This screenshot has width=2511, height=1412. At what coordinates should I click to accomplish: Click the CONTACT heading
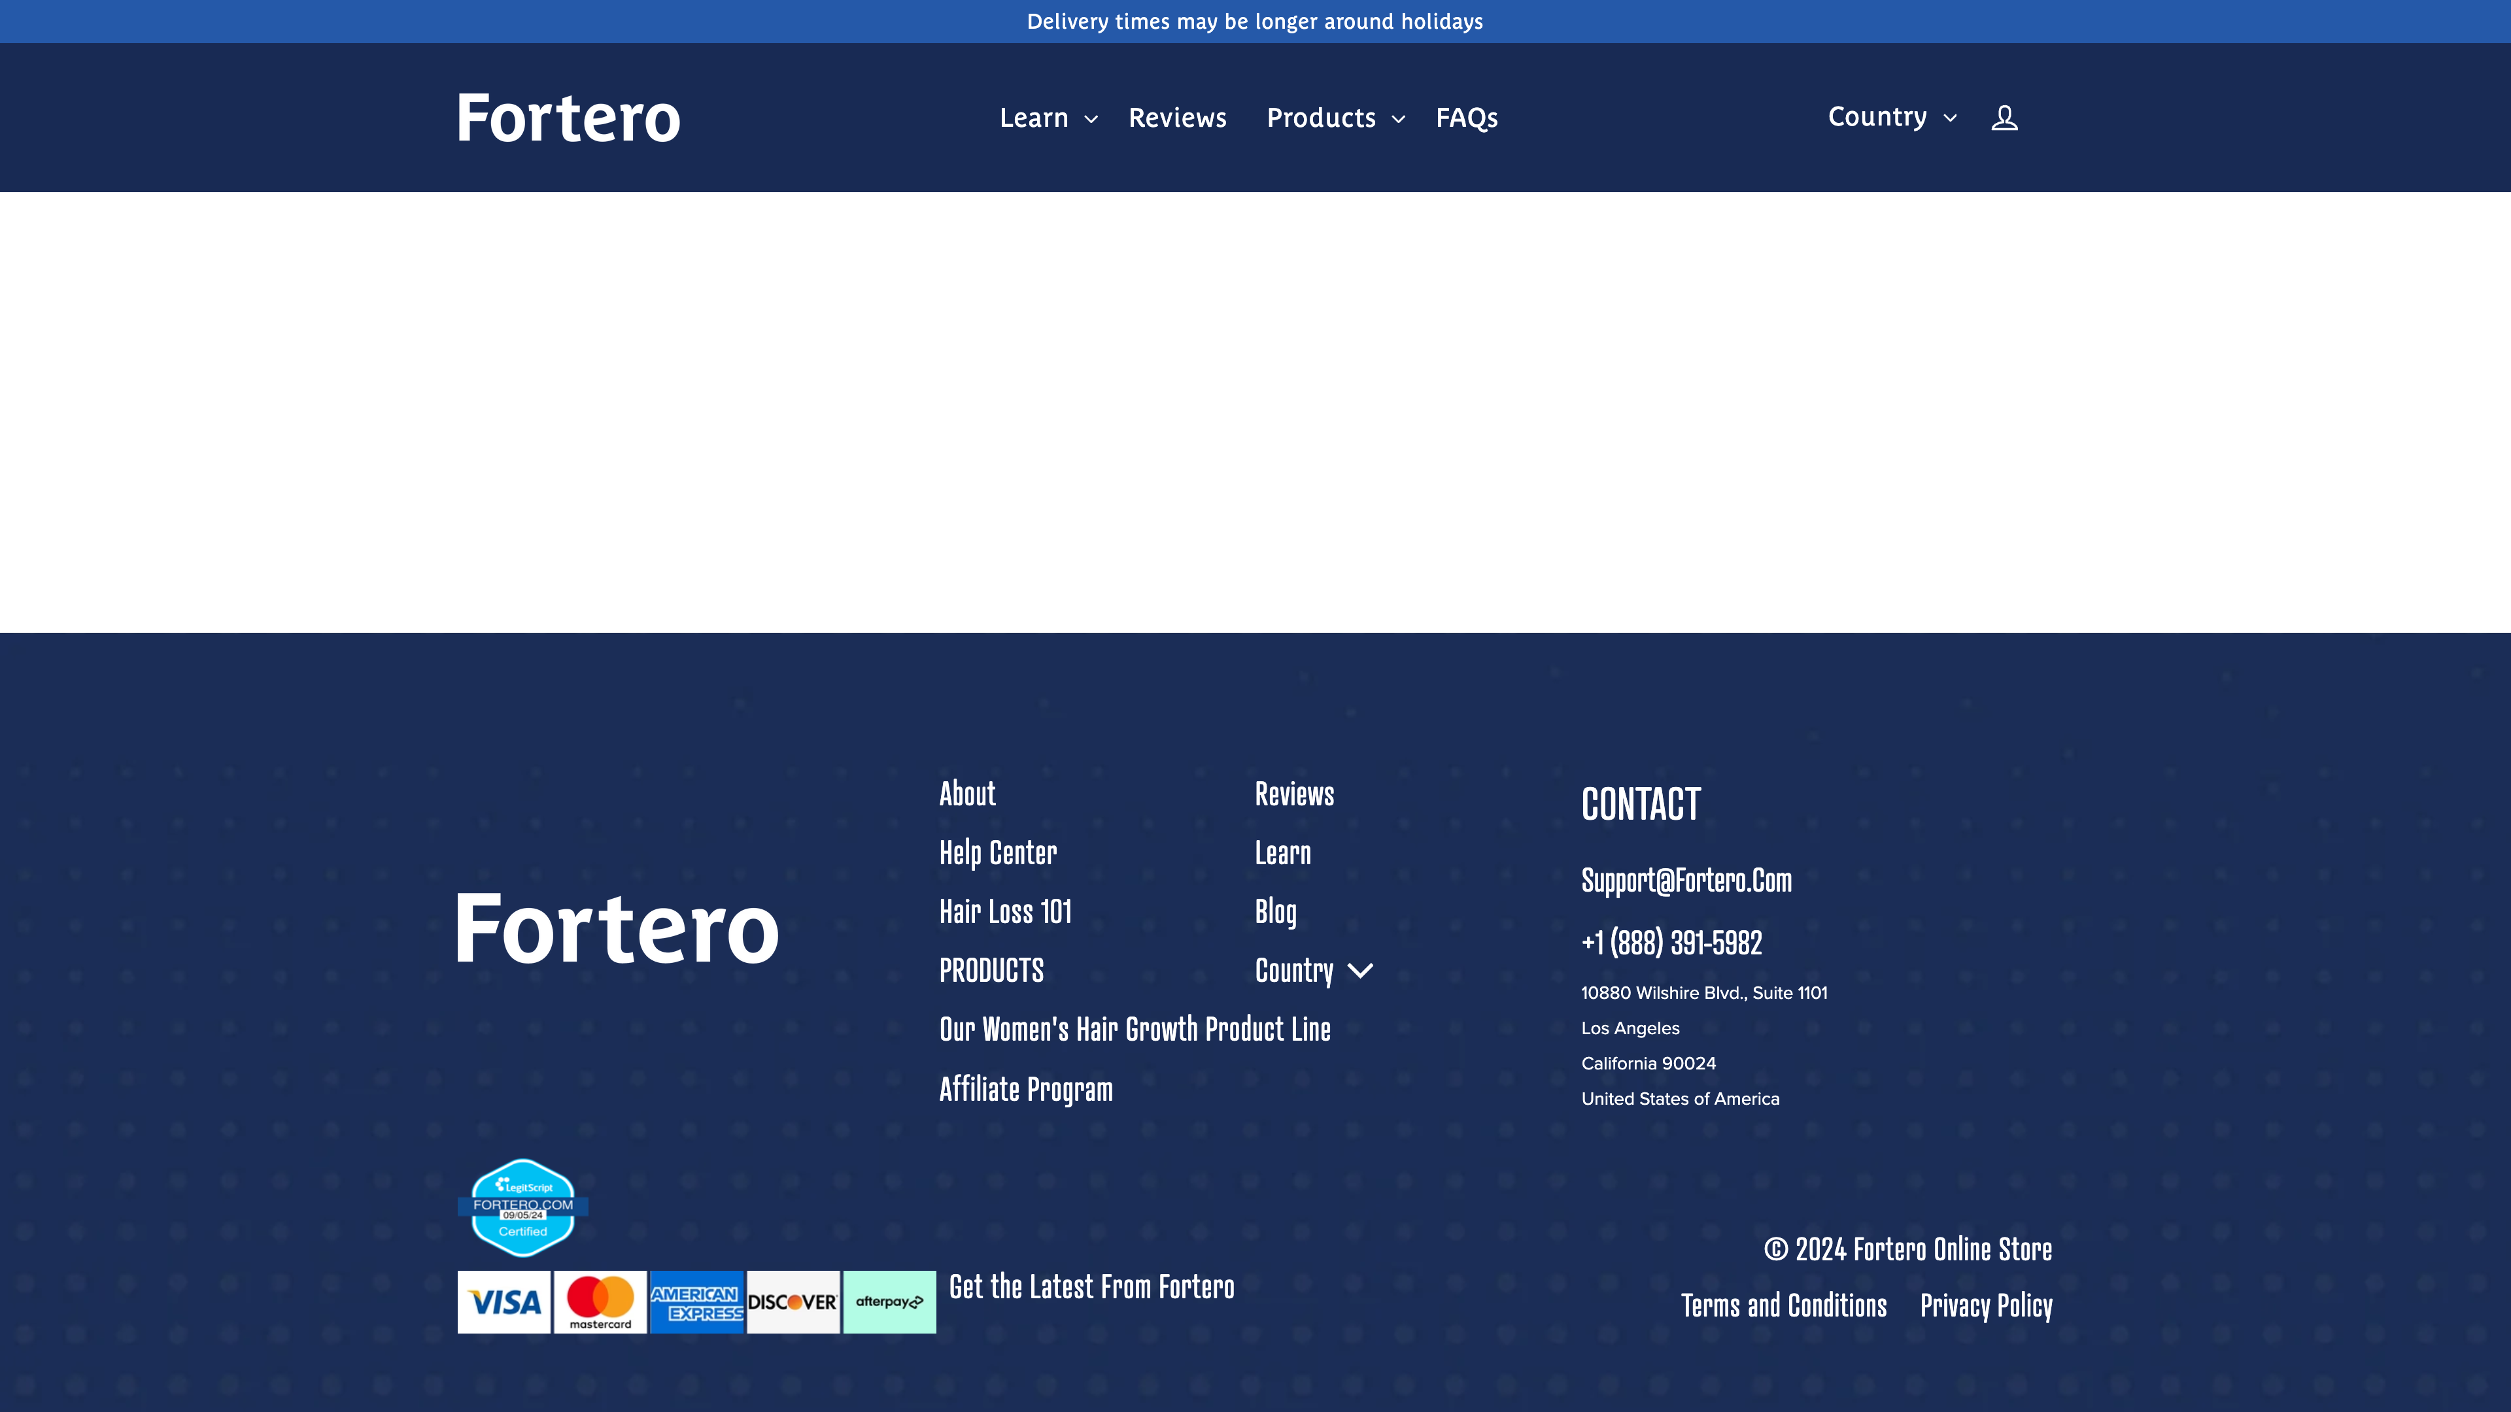1641,805
